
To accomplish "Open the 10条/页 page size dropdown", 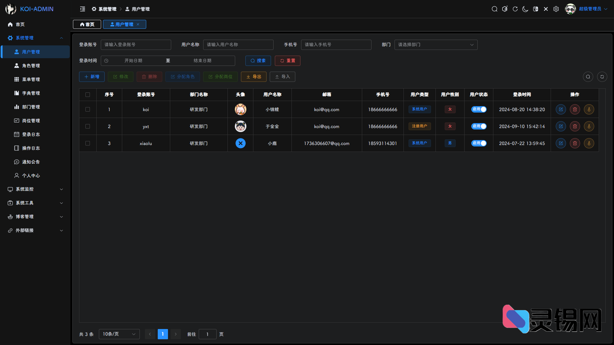I will click(119, 334).
